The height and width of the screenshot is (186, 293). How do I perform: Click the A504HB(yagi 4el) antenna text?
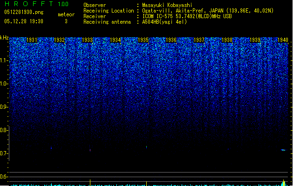click(x=164, y=22)
